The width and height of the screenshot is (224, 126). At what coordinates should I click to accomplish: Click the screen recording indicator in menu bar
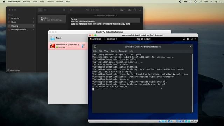point(180,2)
